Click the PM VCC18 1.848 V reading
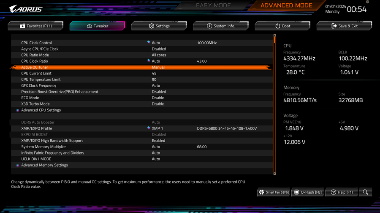The image size is (380, 213). tap(294, 128)
